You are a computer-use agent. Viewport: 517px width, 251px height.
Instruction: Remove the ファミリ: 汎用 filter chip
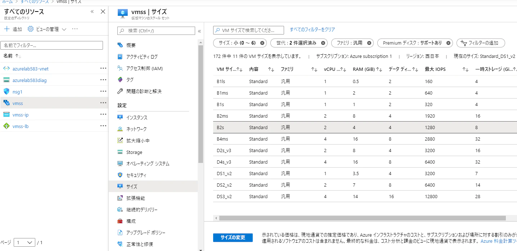[369, 43]
